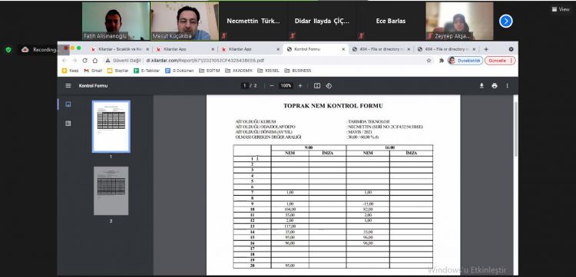Show next Zoom participants with arrow

506,21
